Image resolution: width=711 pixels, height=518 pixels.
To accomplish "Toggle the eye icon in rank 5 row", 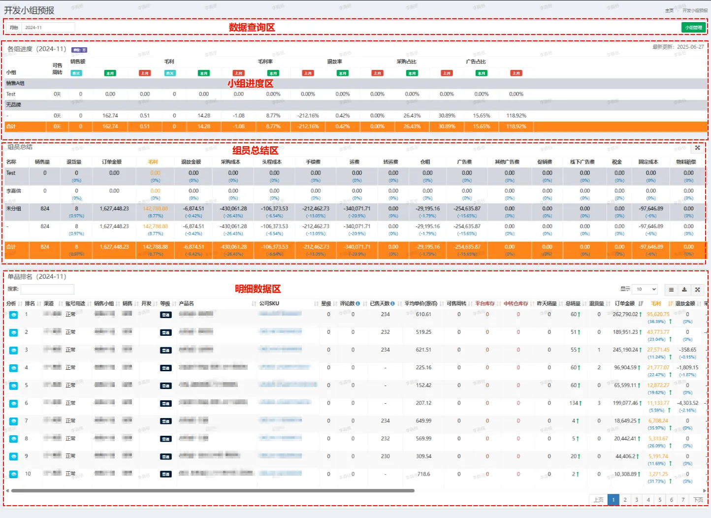I will click(x=13, y=386).
